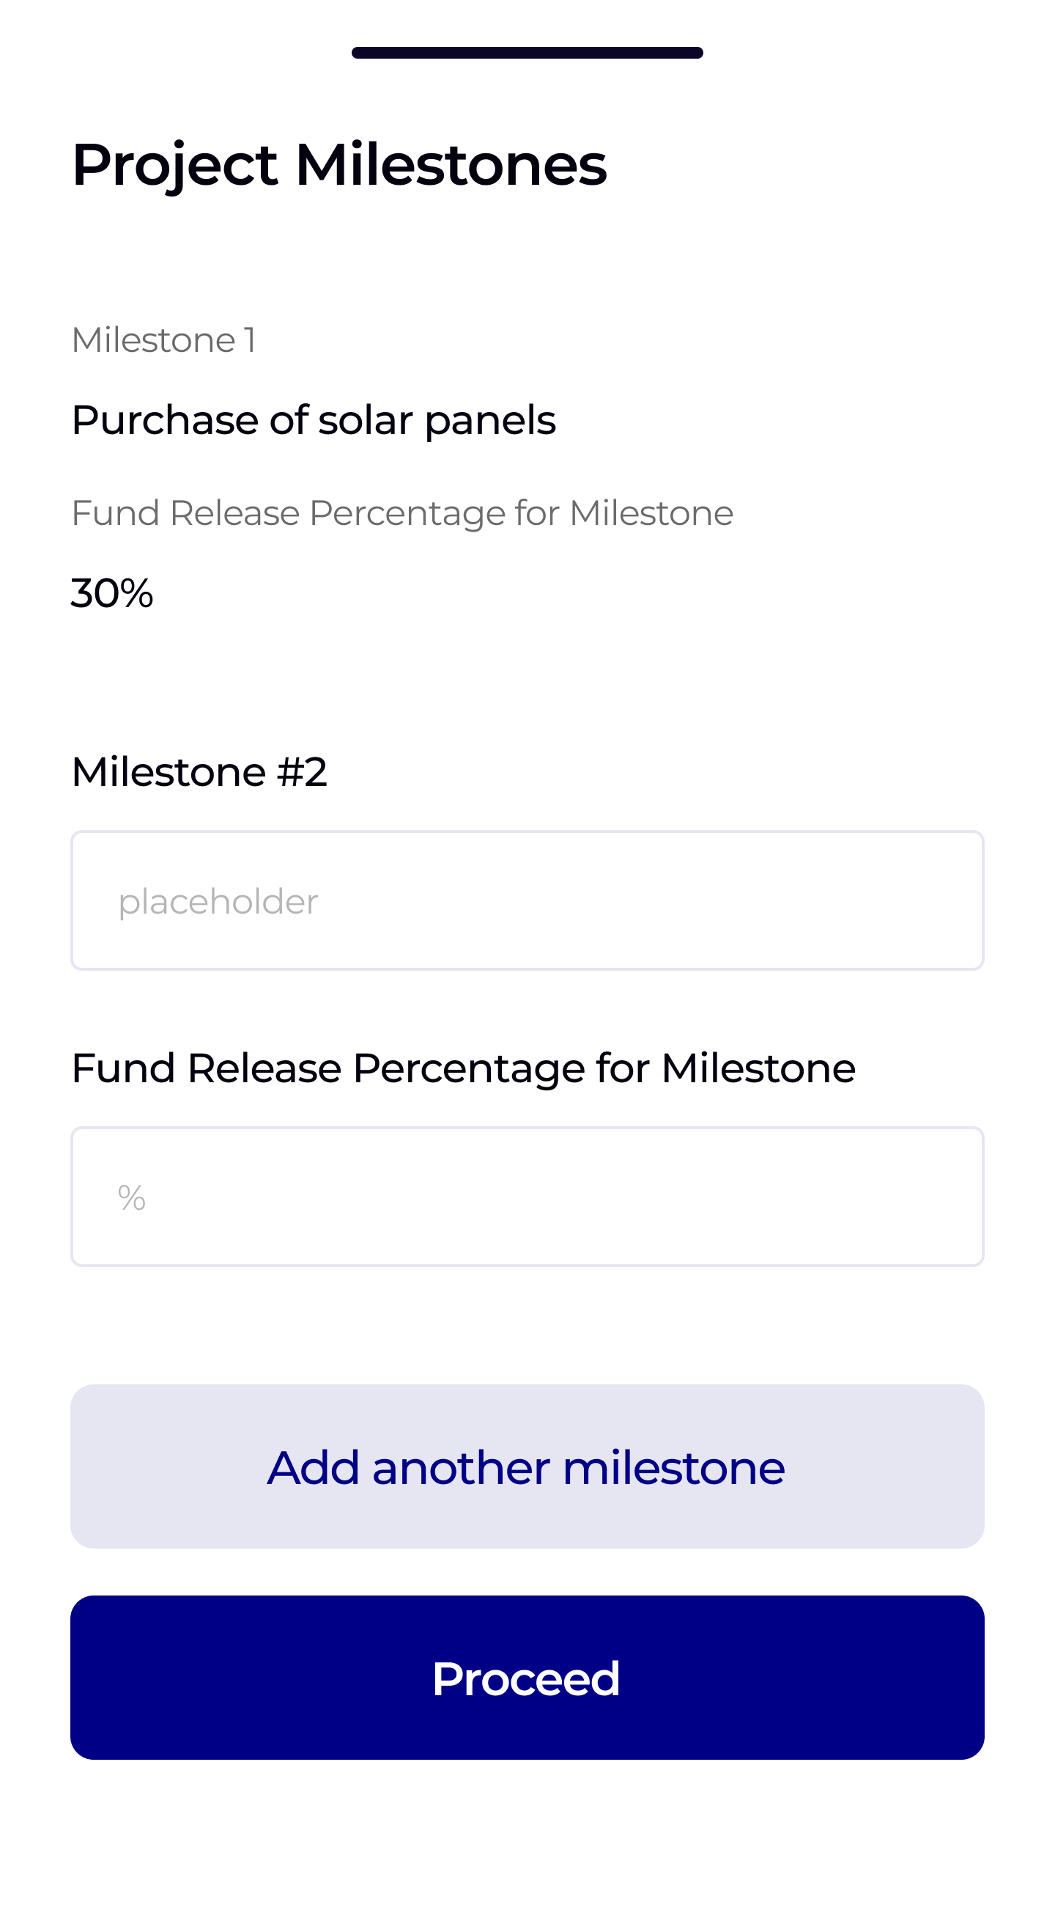The width and height of the screenshot is (1055, 1924).
Task: Click the Milestone #2 label
Action: tap(199, 771)
